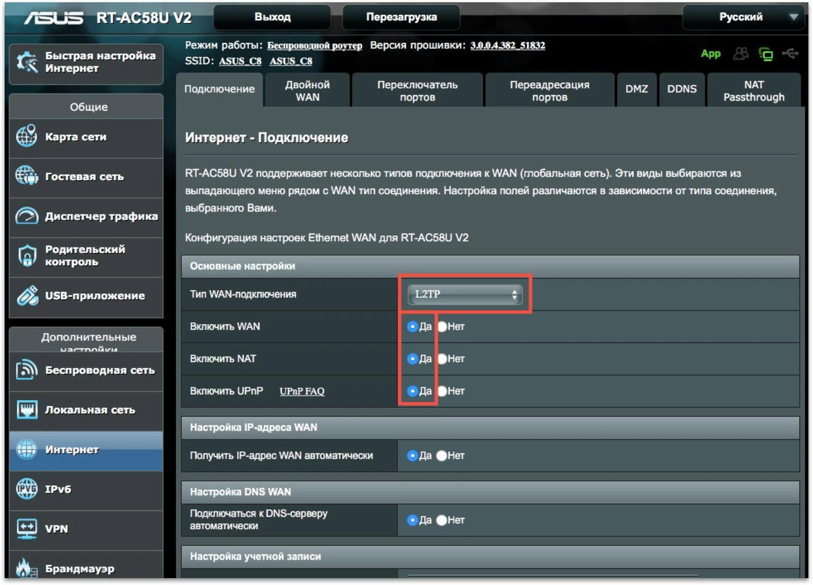
Task: Click the IPv6 globe icon
Action: click(27, 489)
